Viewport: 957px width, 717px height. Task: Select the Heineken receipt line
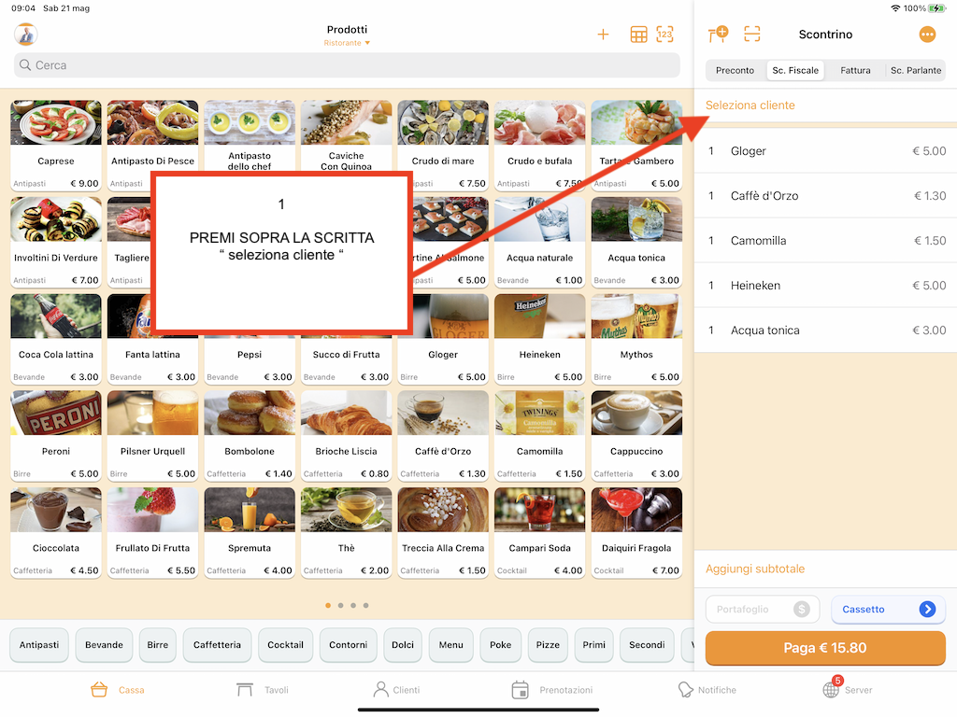826,286
